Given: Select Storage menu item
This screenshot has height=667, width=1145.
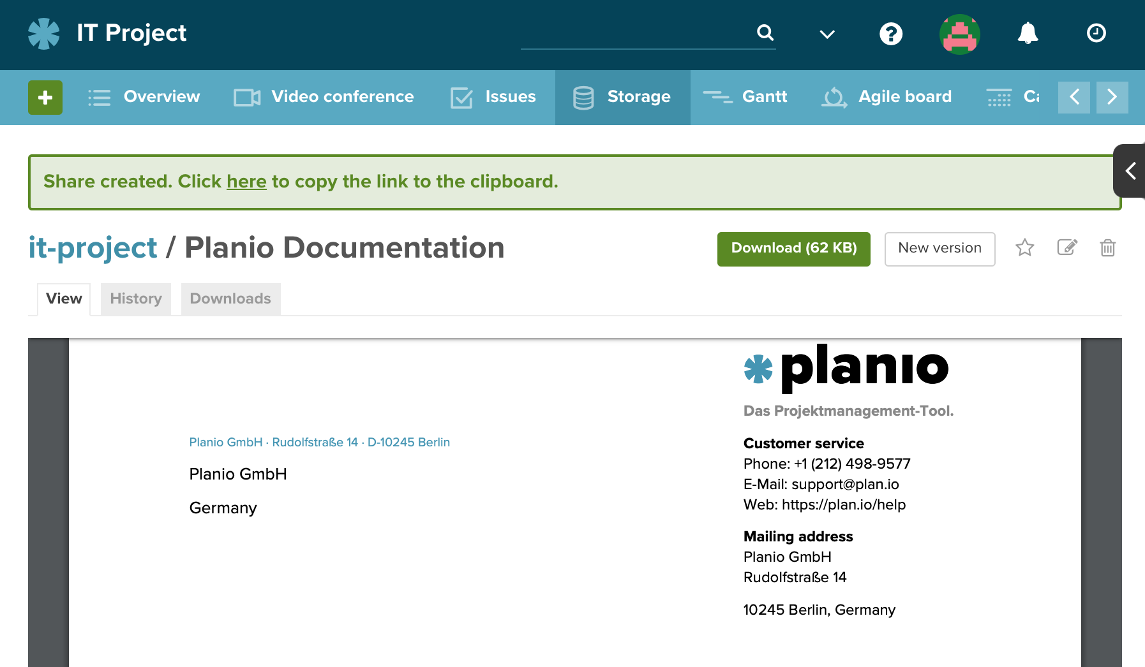Looking at the screenshot, I should coord(622,97).
